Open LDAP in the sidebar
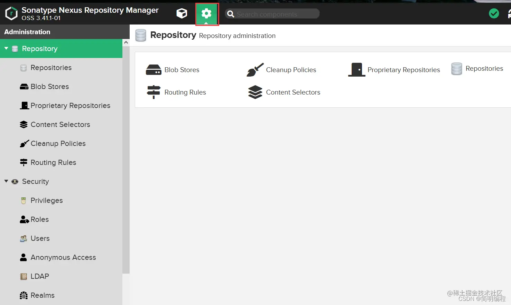The image size is (511, 305). point(61,276)
